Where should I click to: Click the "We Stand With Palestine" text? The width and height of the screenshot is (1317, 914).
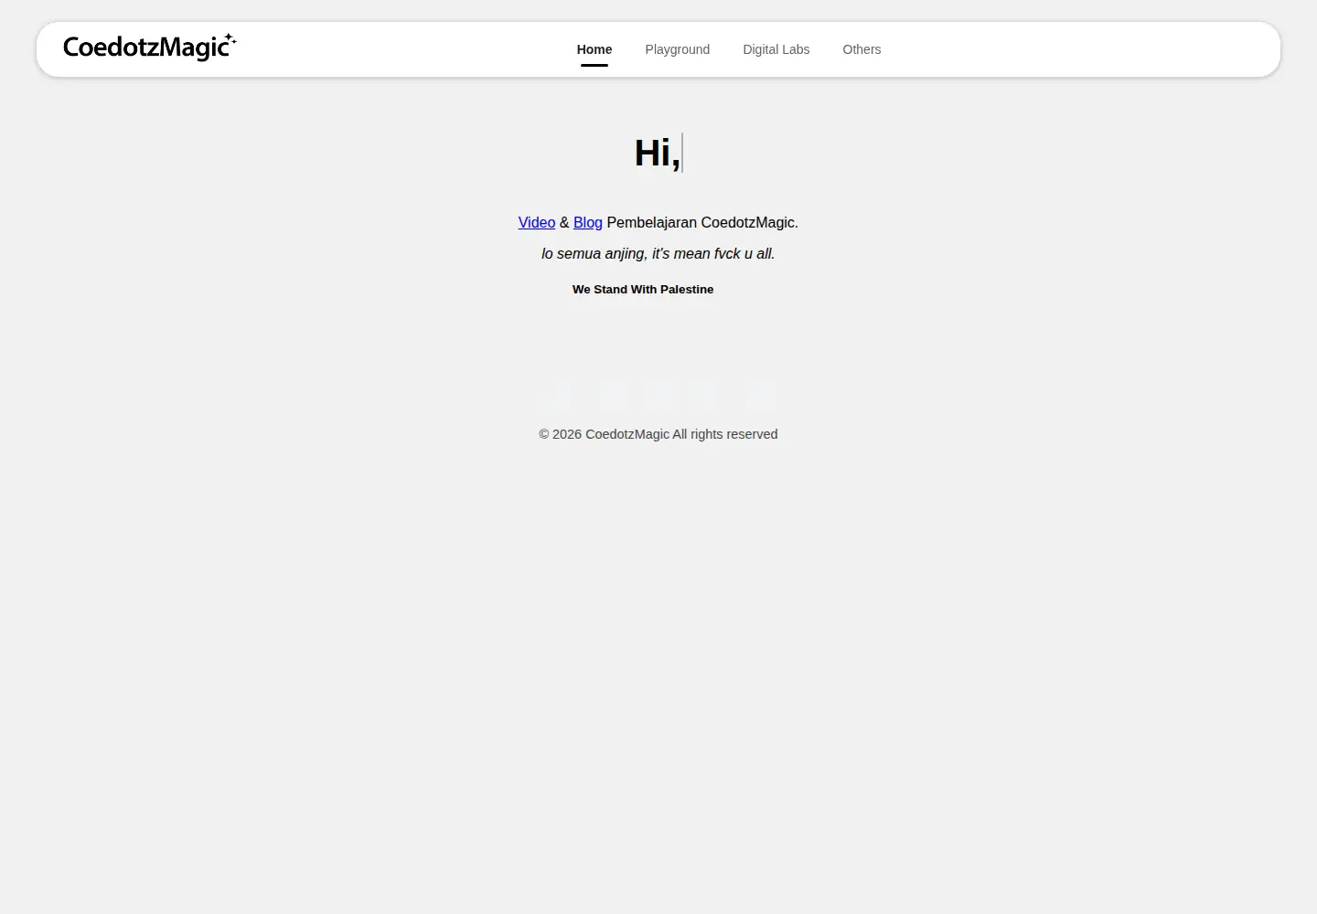click(643, 290)
